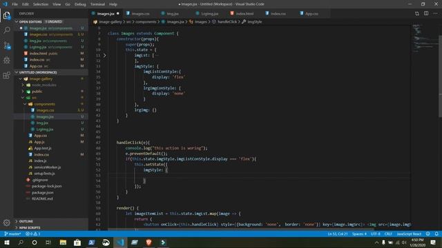Switch to the Images.css tab
The width and height of the screenshot is (442, 248).
click(x=140, y=14)
